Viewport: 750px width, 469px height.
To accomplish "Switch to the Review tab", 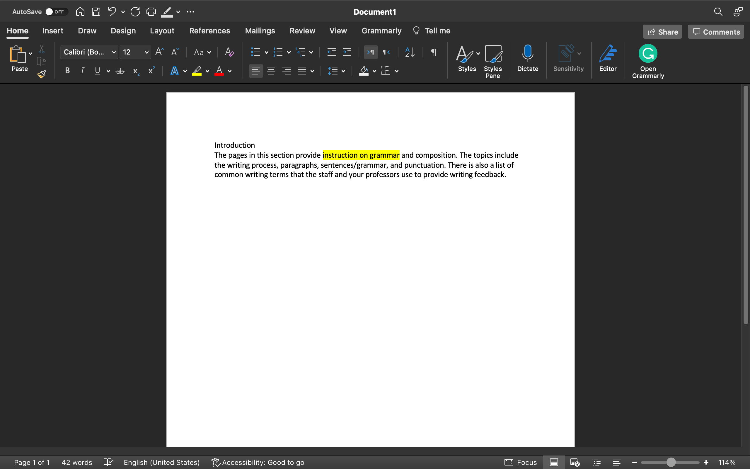I will click(302, 31).
